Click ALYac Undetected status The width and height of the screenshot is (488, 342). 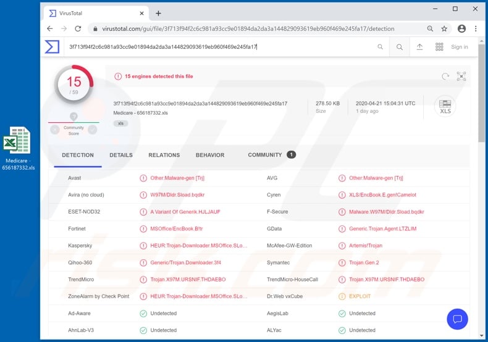(x=362, y=330)
